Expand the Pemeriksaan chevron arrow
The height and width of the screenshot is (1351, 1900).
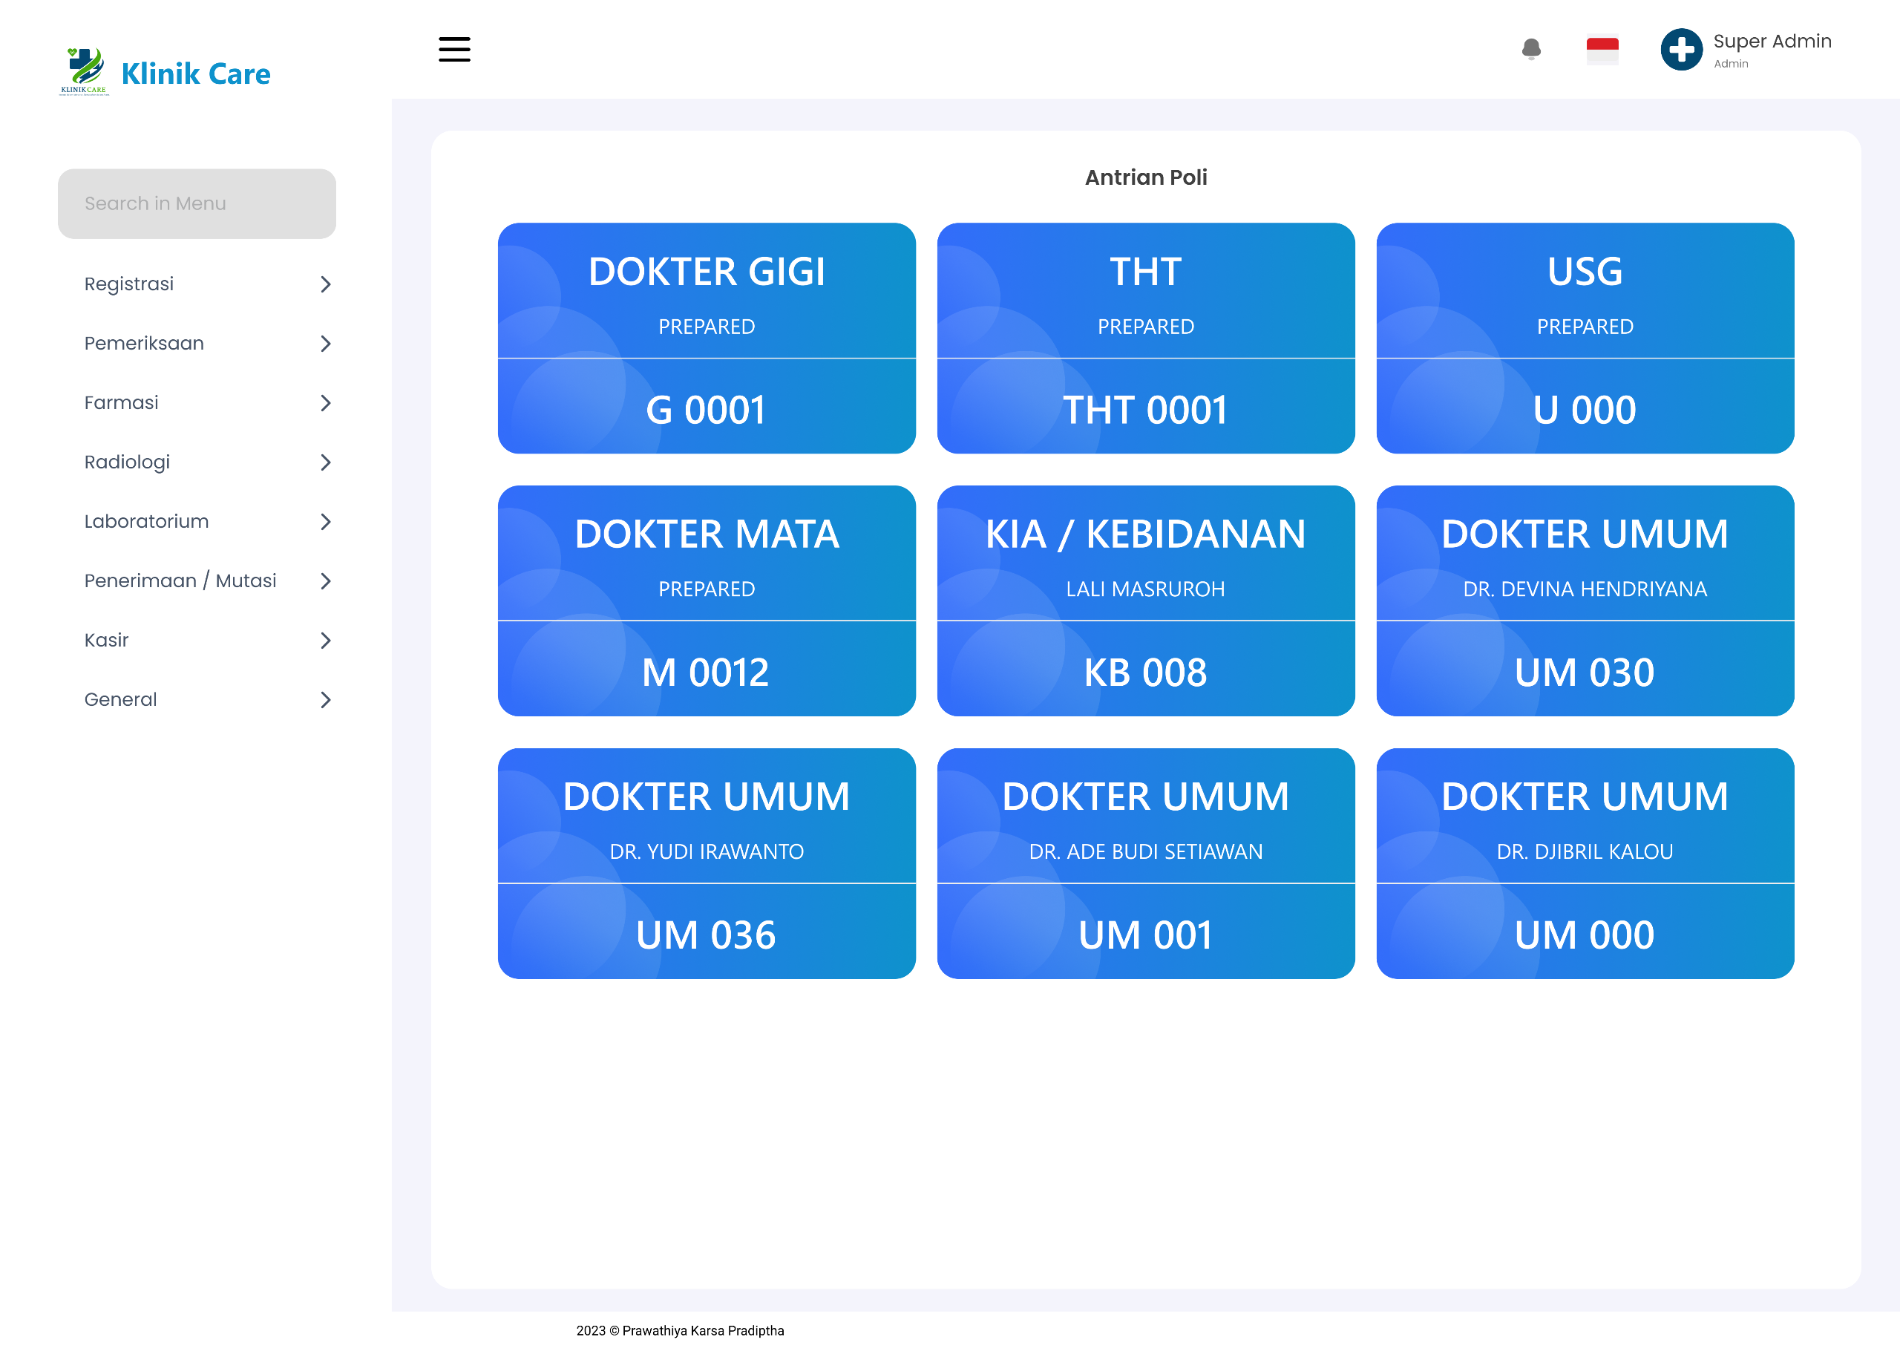[x=325, y=344]
